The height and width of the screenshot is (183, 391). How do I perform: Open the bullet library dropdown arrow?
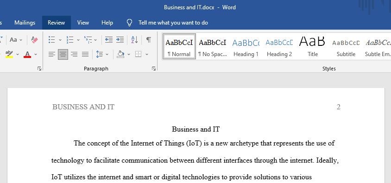[x=60, y=40]
